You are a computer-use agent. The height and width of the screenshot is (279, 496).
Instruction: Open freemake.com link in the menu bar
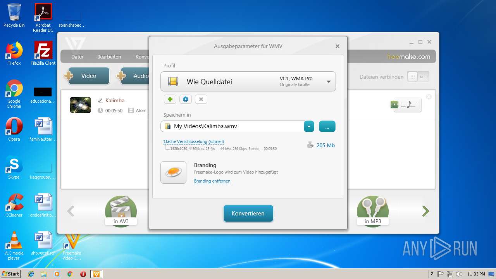coord(409,57)
